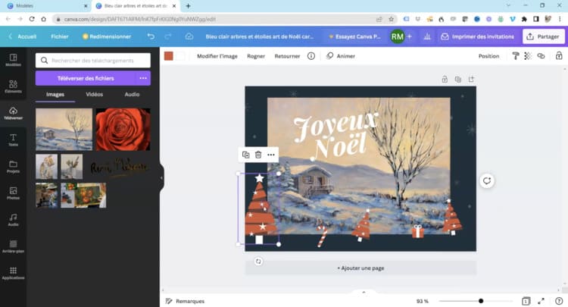This screenshot has width=568, height=307.
Task: Toggle fullscreen presentation mode icon
Action: tap(541, 301)
